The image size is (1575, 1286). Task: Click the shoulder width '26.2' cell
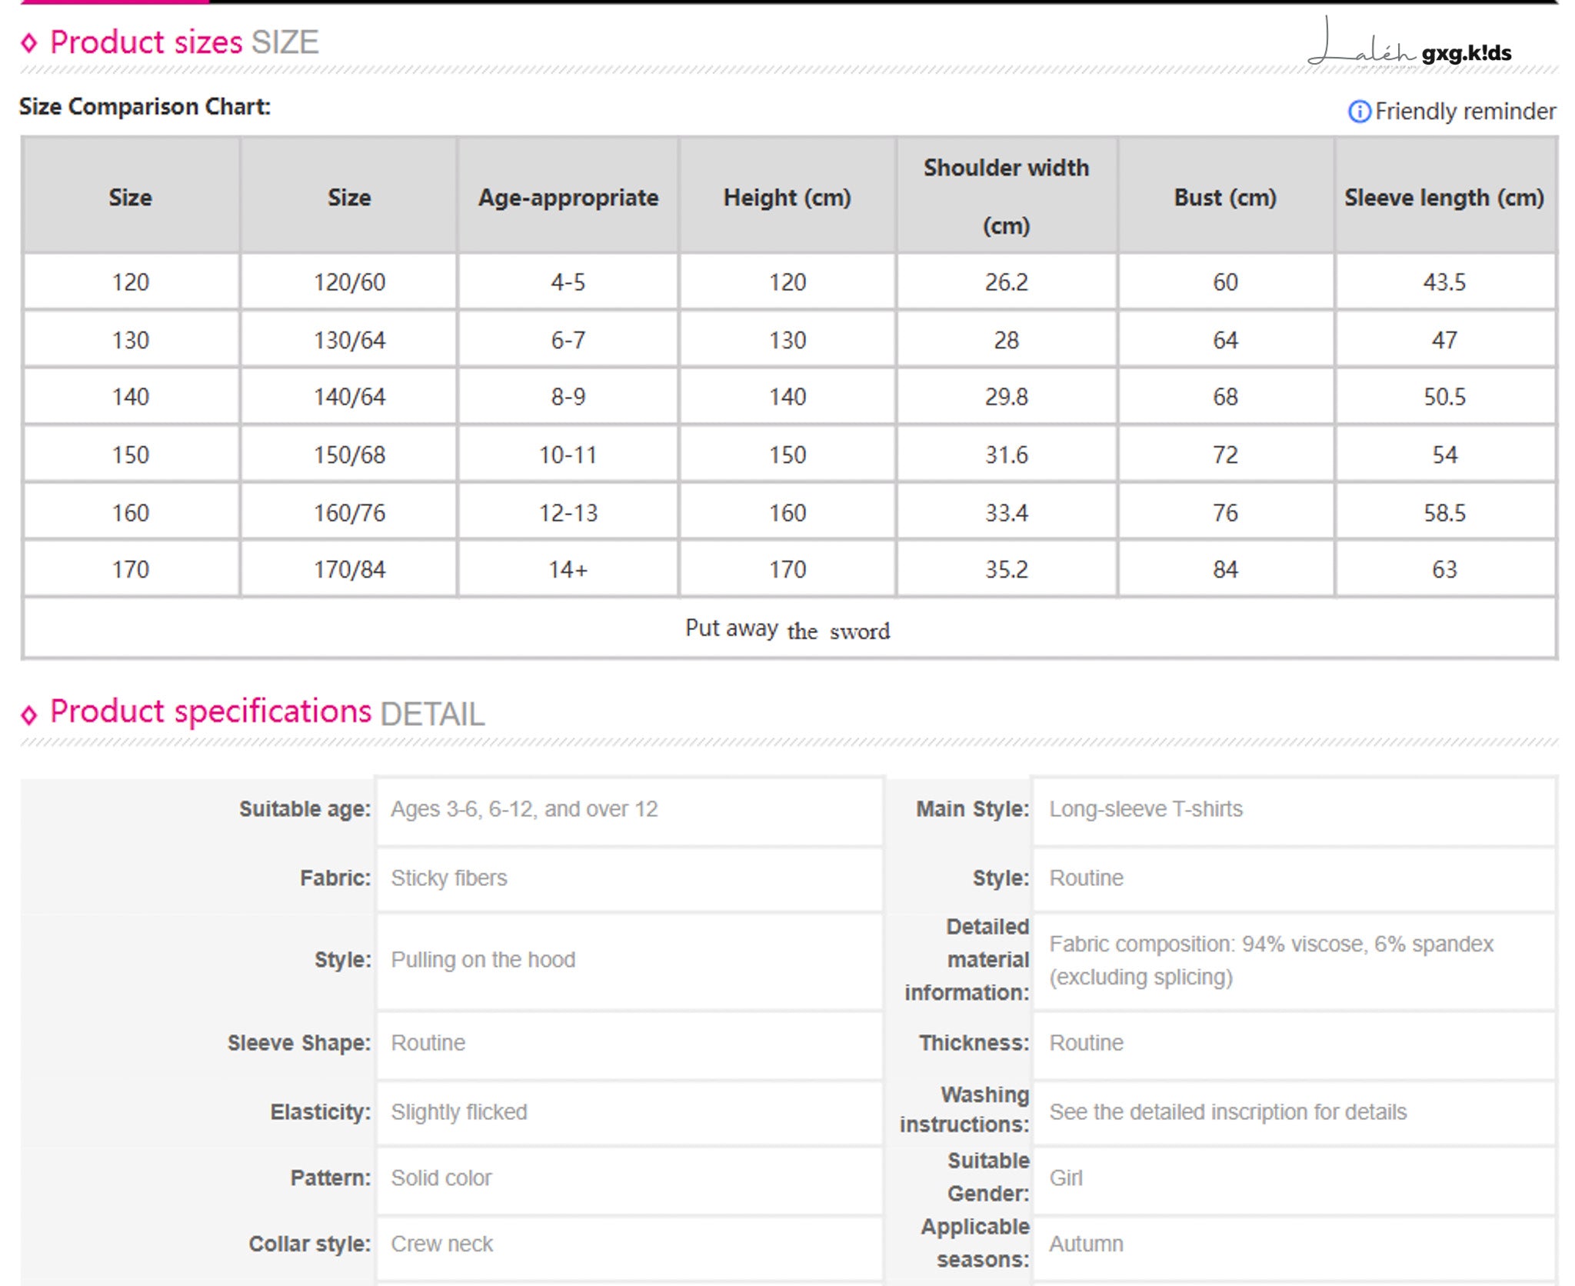[x=1007, y=282]
